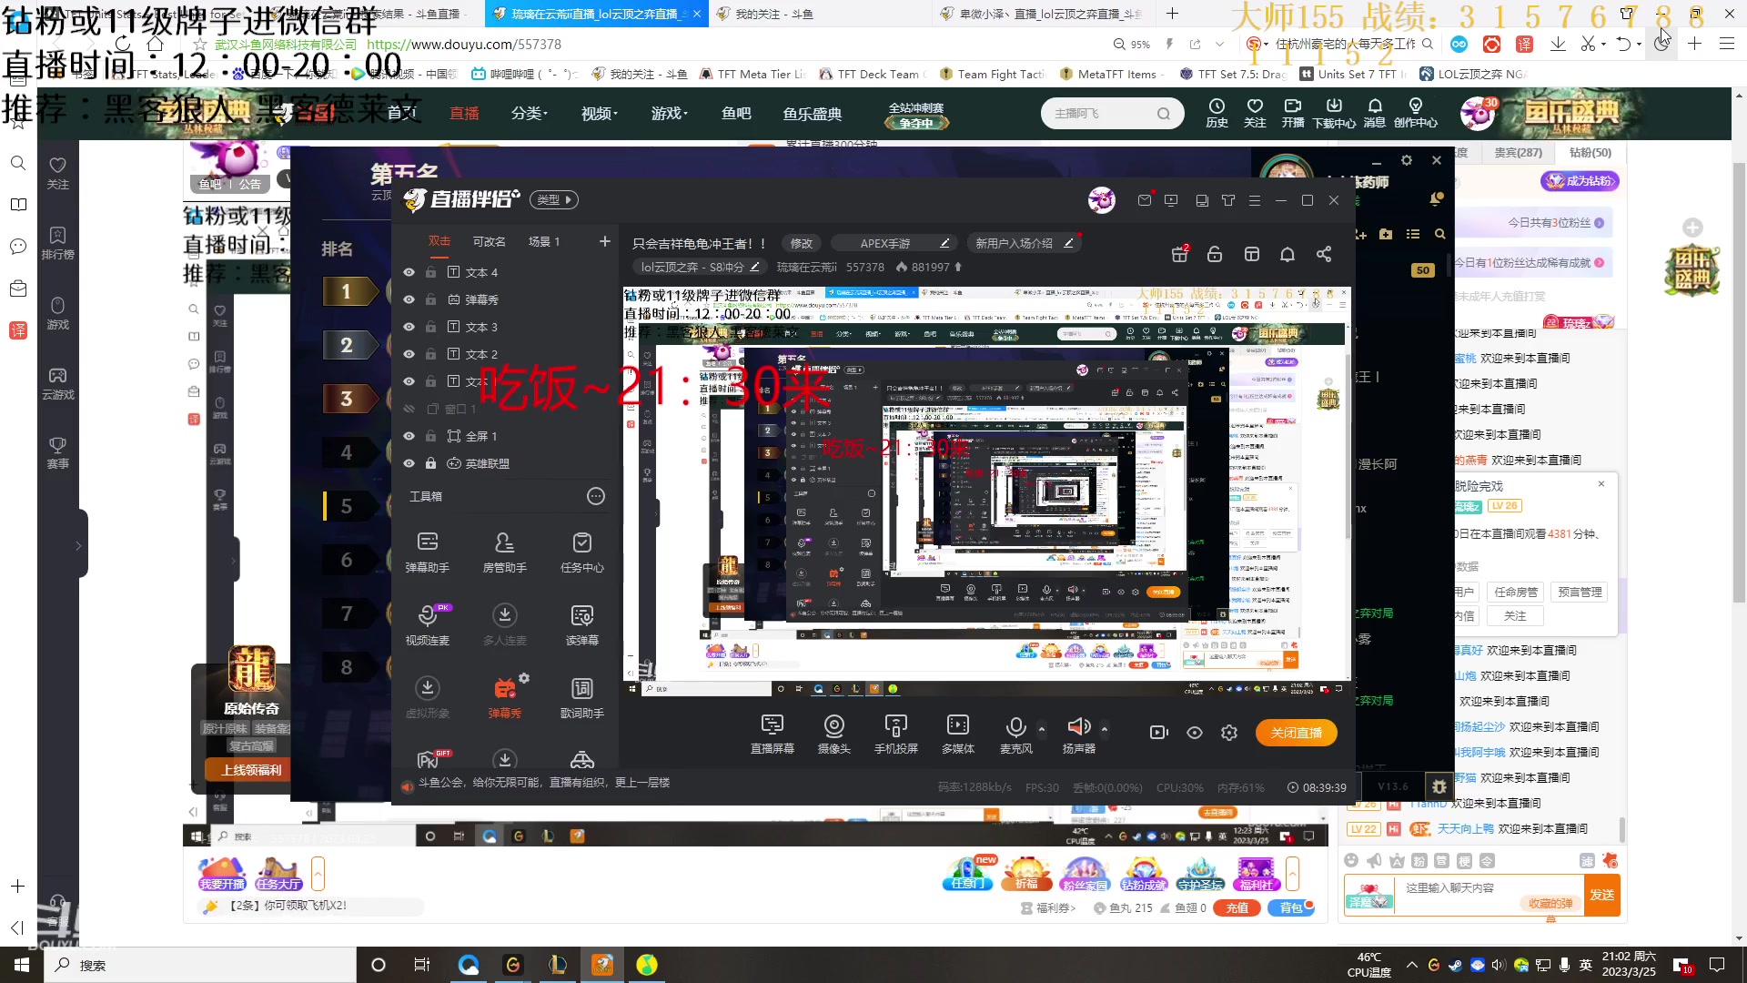The width and height of the screenshot is (1747, 983).
Task: Hide the 文本 4 source
Action: tap(409, 272)
